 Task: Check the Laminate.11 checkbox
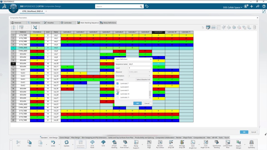(117, 97)
